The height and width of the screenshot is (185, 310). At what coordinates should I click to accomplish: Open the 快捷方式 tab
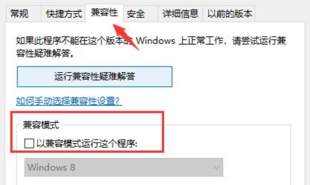64,14
